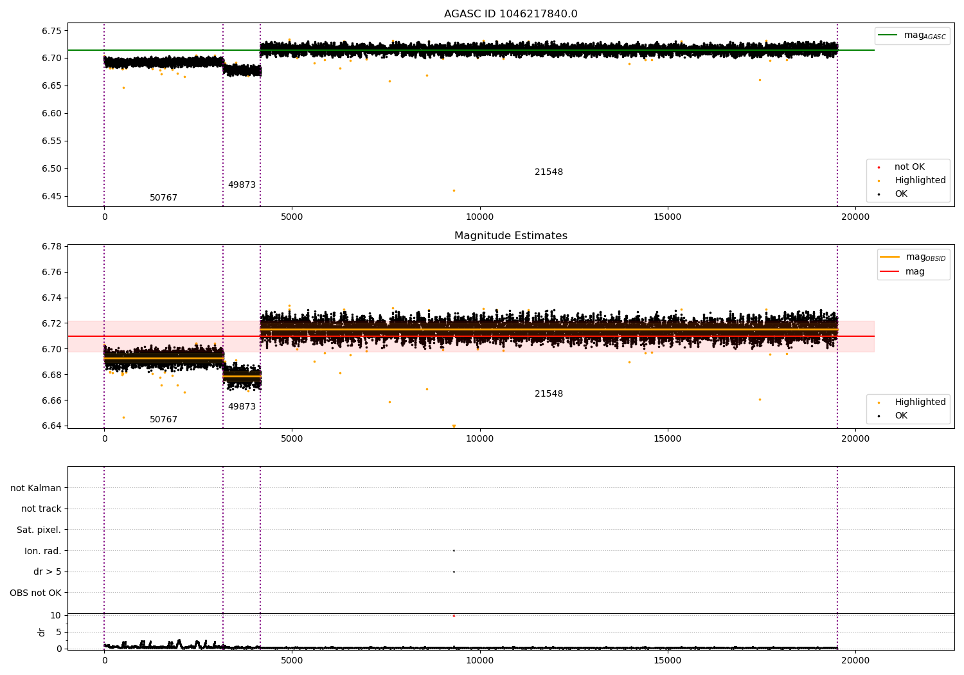Click obsid label 49873 in Magnitude Estimates plot

pos(242,407)
